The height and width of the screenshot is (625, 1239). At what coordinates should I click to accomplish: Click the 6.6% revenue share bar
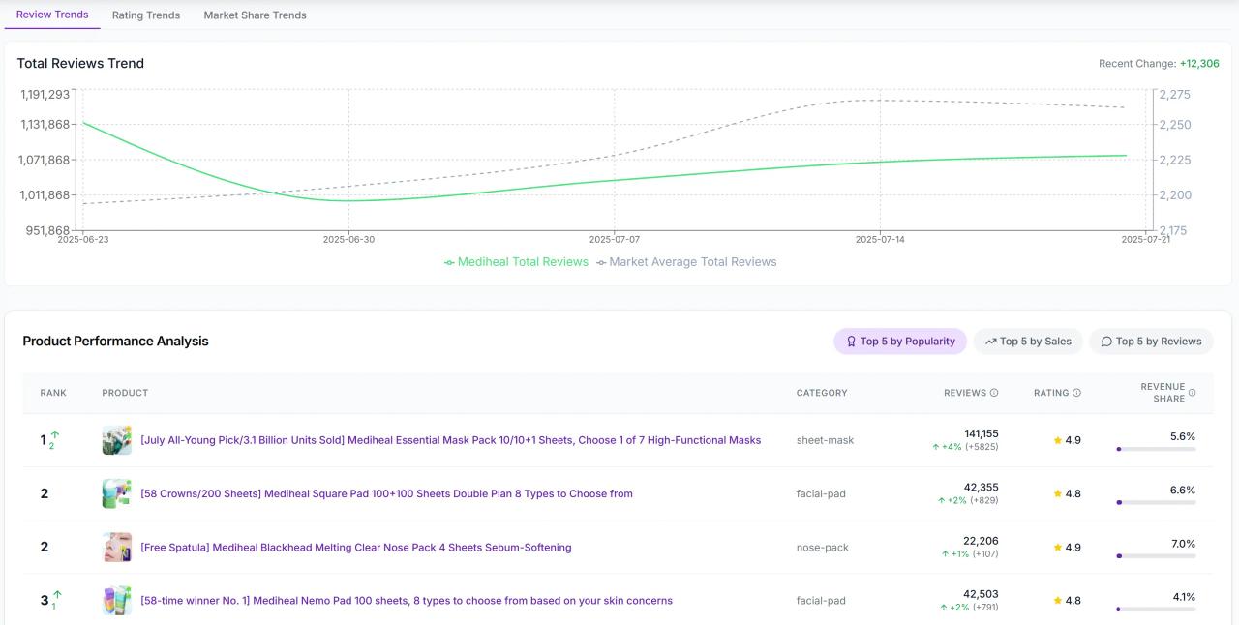(1156, 502)
